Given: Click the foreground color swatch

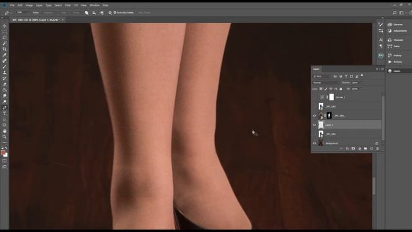Looking at the screenshot, I should pos(3,152).
